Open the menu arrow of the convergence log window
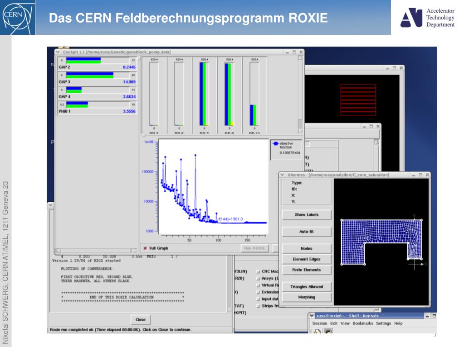 pos(51,204)
